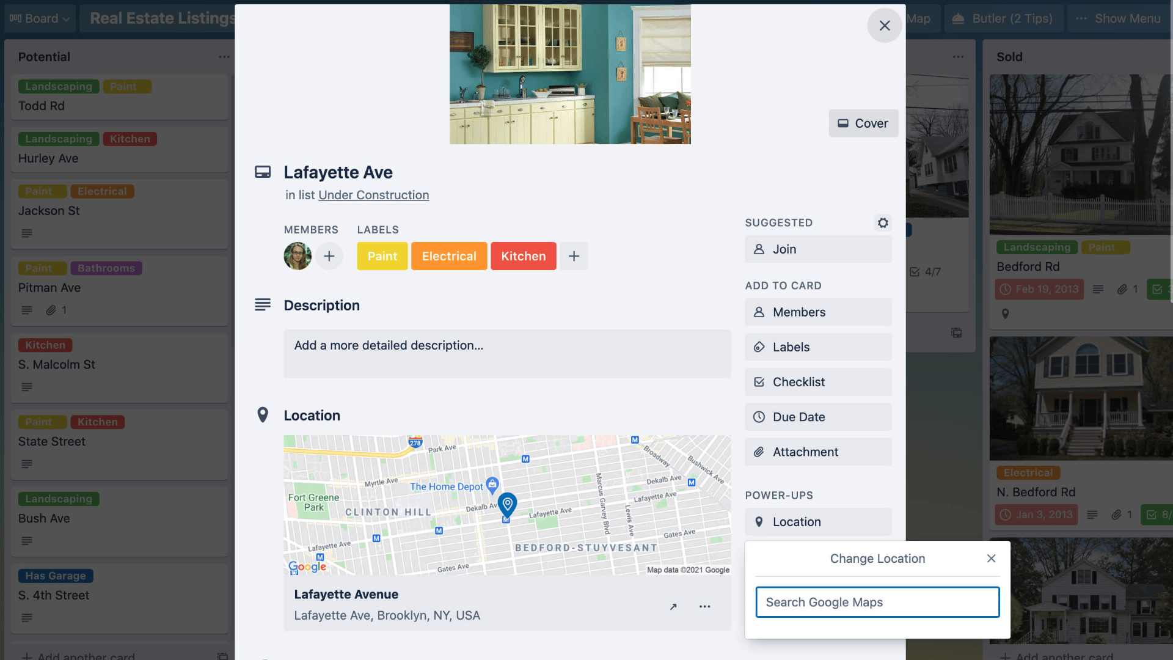Open location more options ellipsis

[704, 606]
